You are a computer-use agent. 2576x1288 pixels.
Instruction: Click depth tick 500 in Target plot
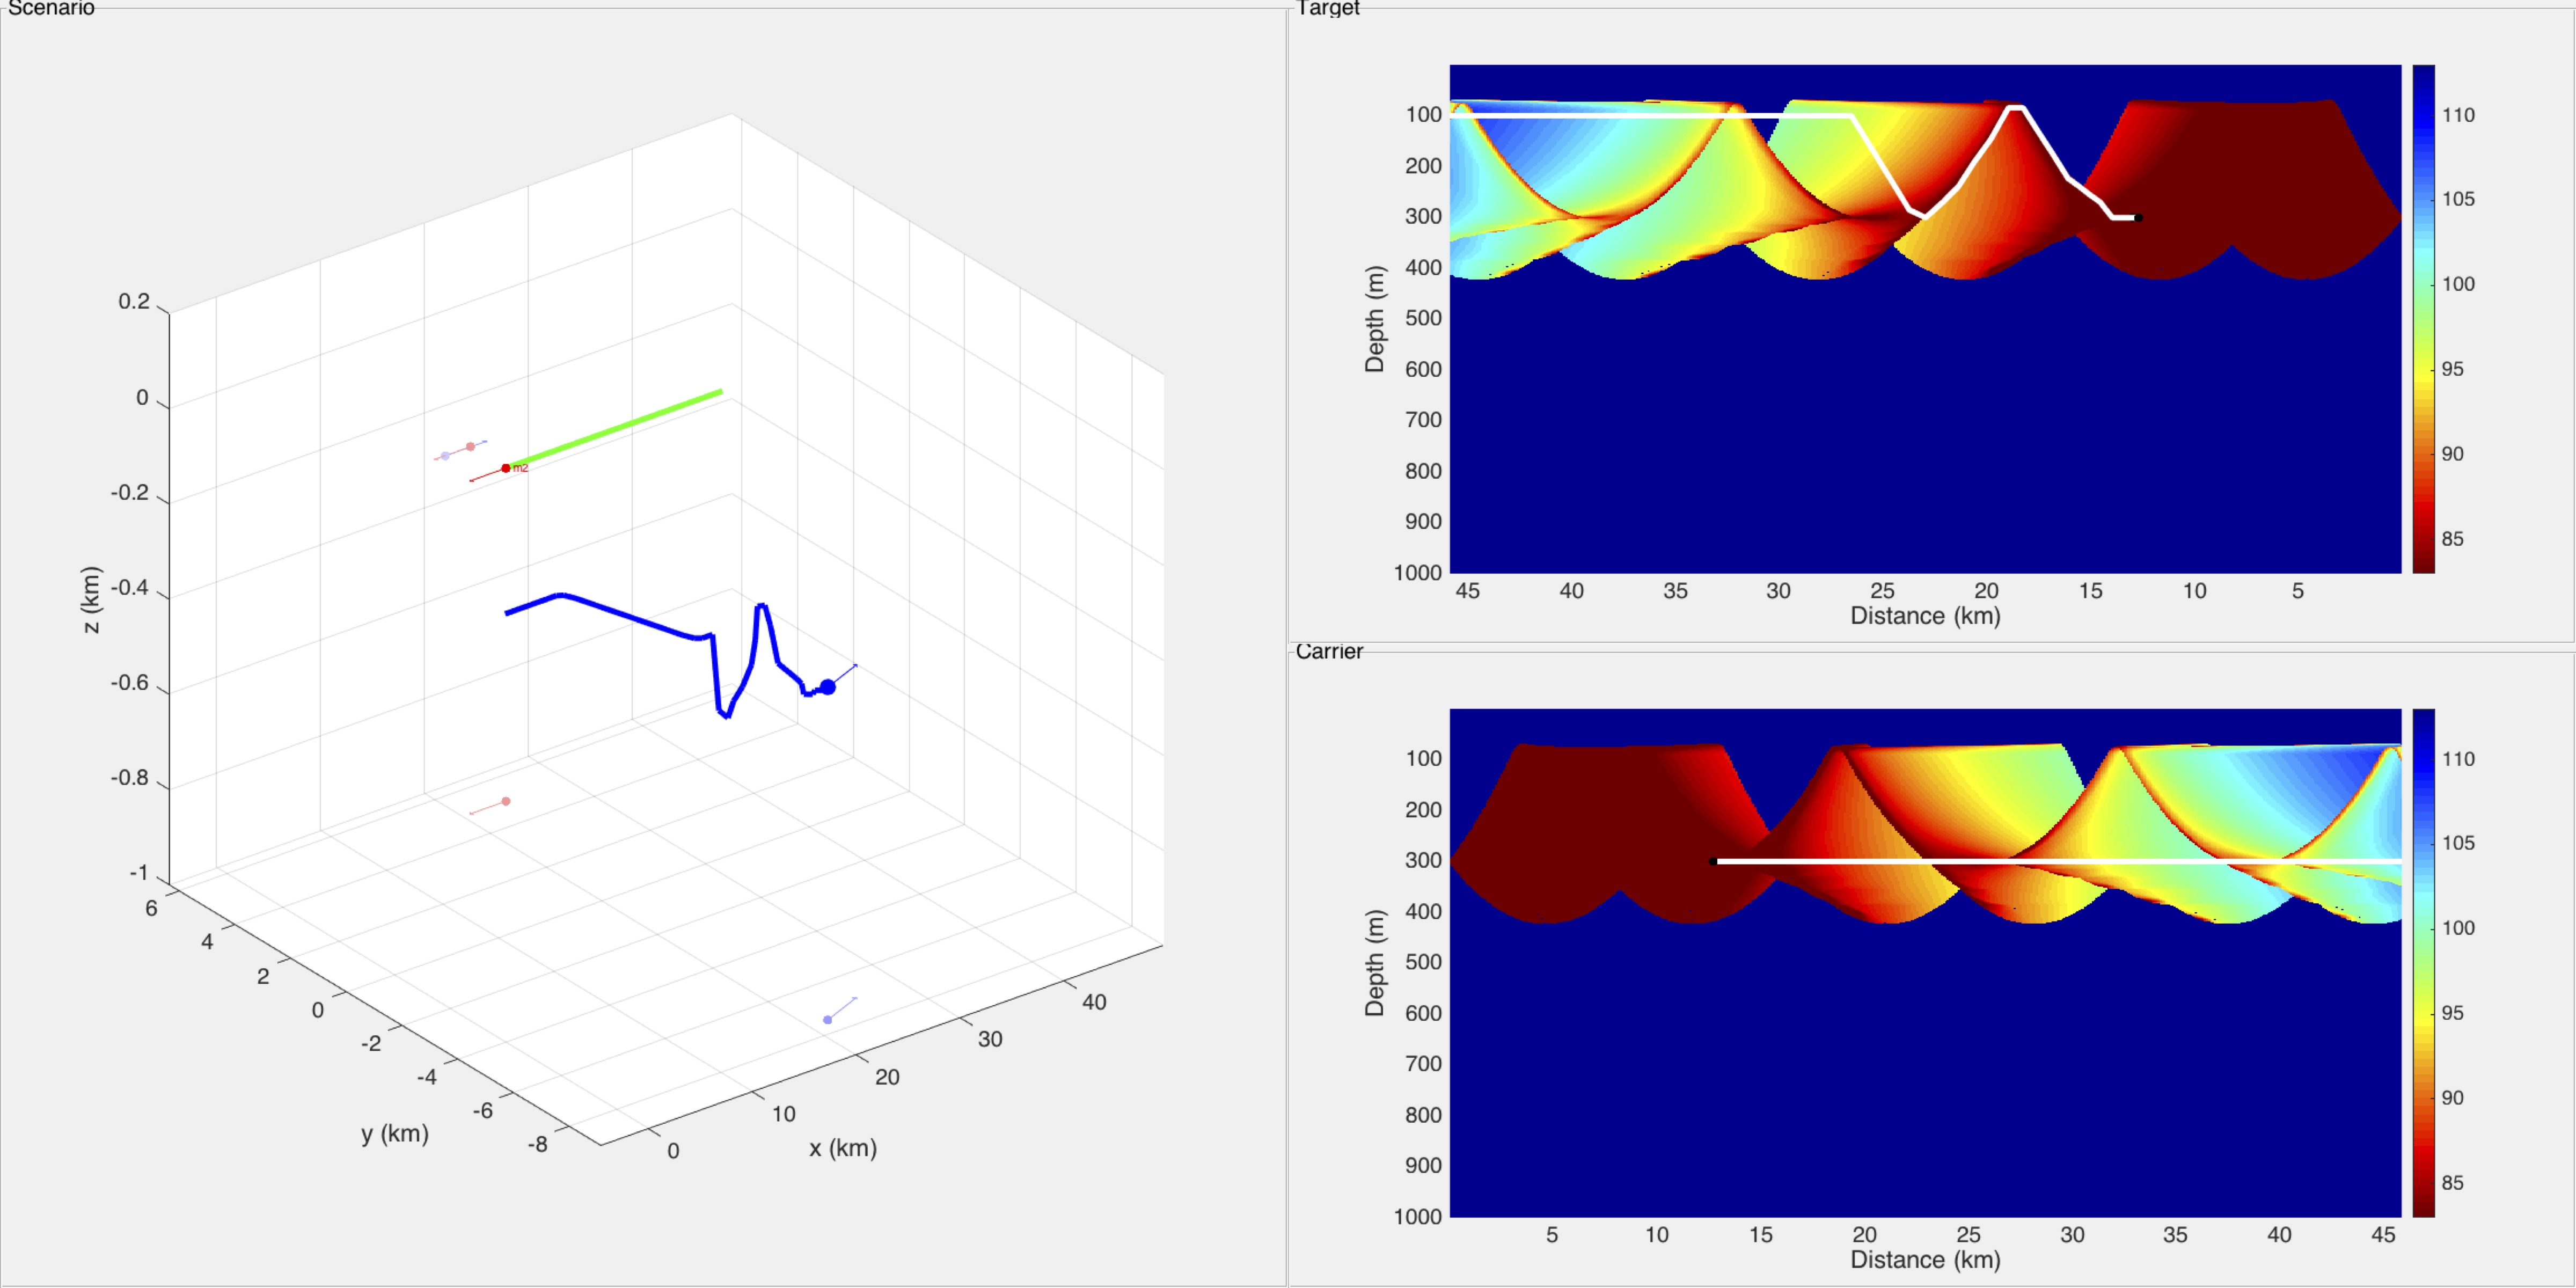point(1423,318)
